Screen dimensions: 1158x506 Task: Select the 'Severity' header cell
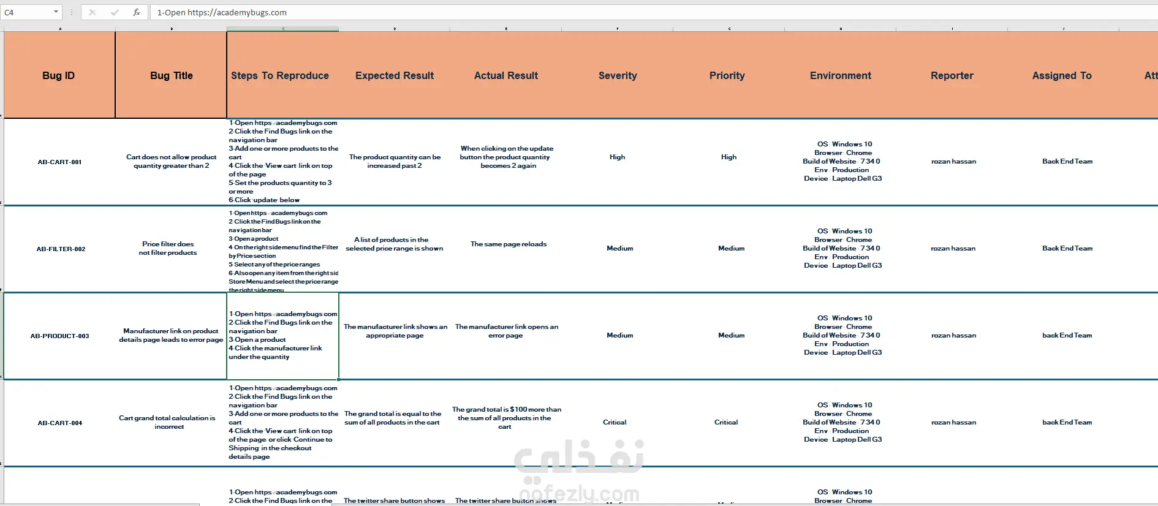pos(618,75)
